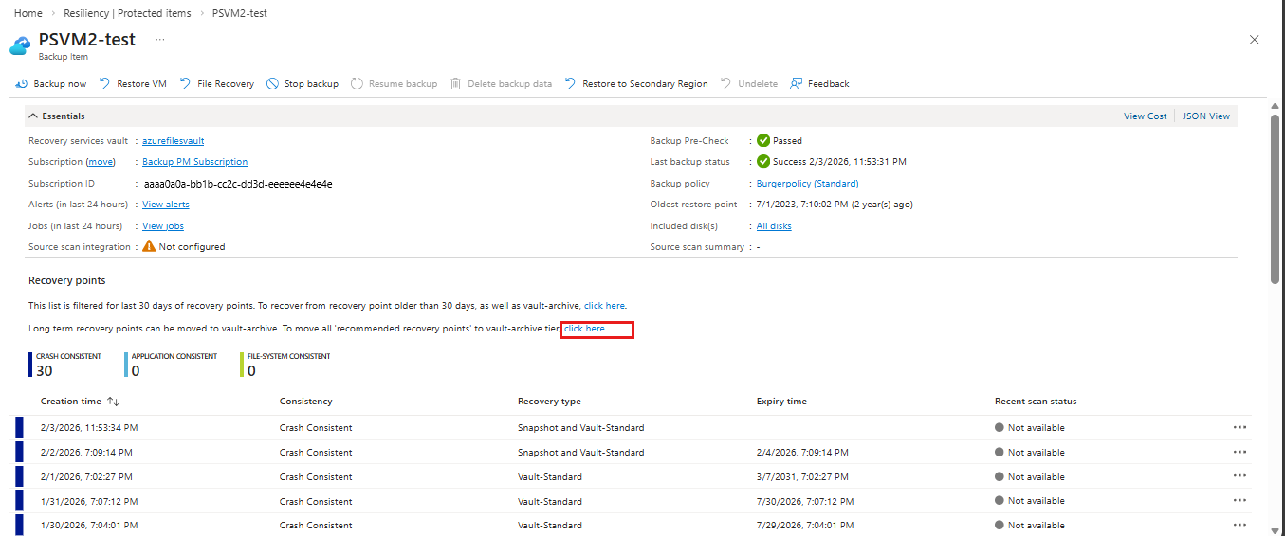Open the Burgerpolicy (Standard) link
Screen dimensions: 1285x536
pos(808,184)
